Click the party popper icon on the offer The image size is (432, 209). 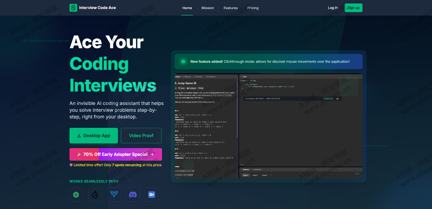click(x=79, y=155)
